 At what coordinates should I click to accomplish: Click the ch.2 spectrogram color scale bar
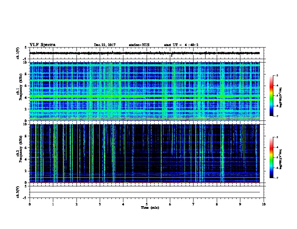[x=271, y=158]
